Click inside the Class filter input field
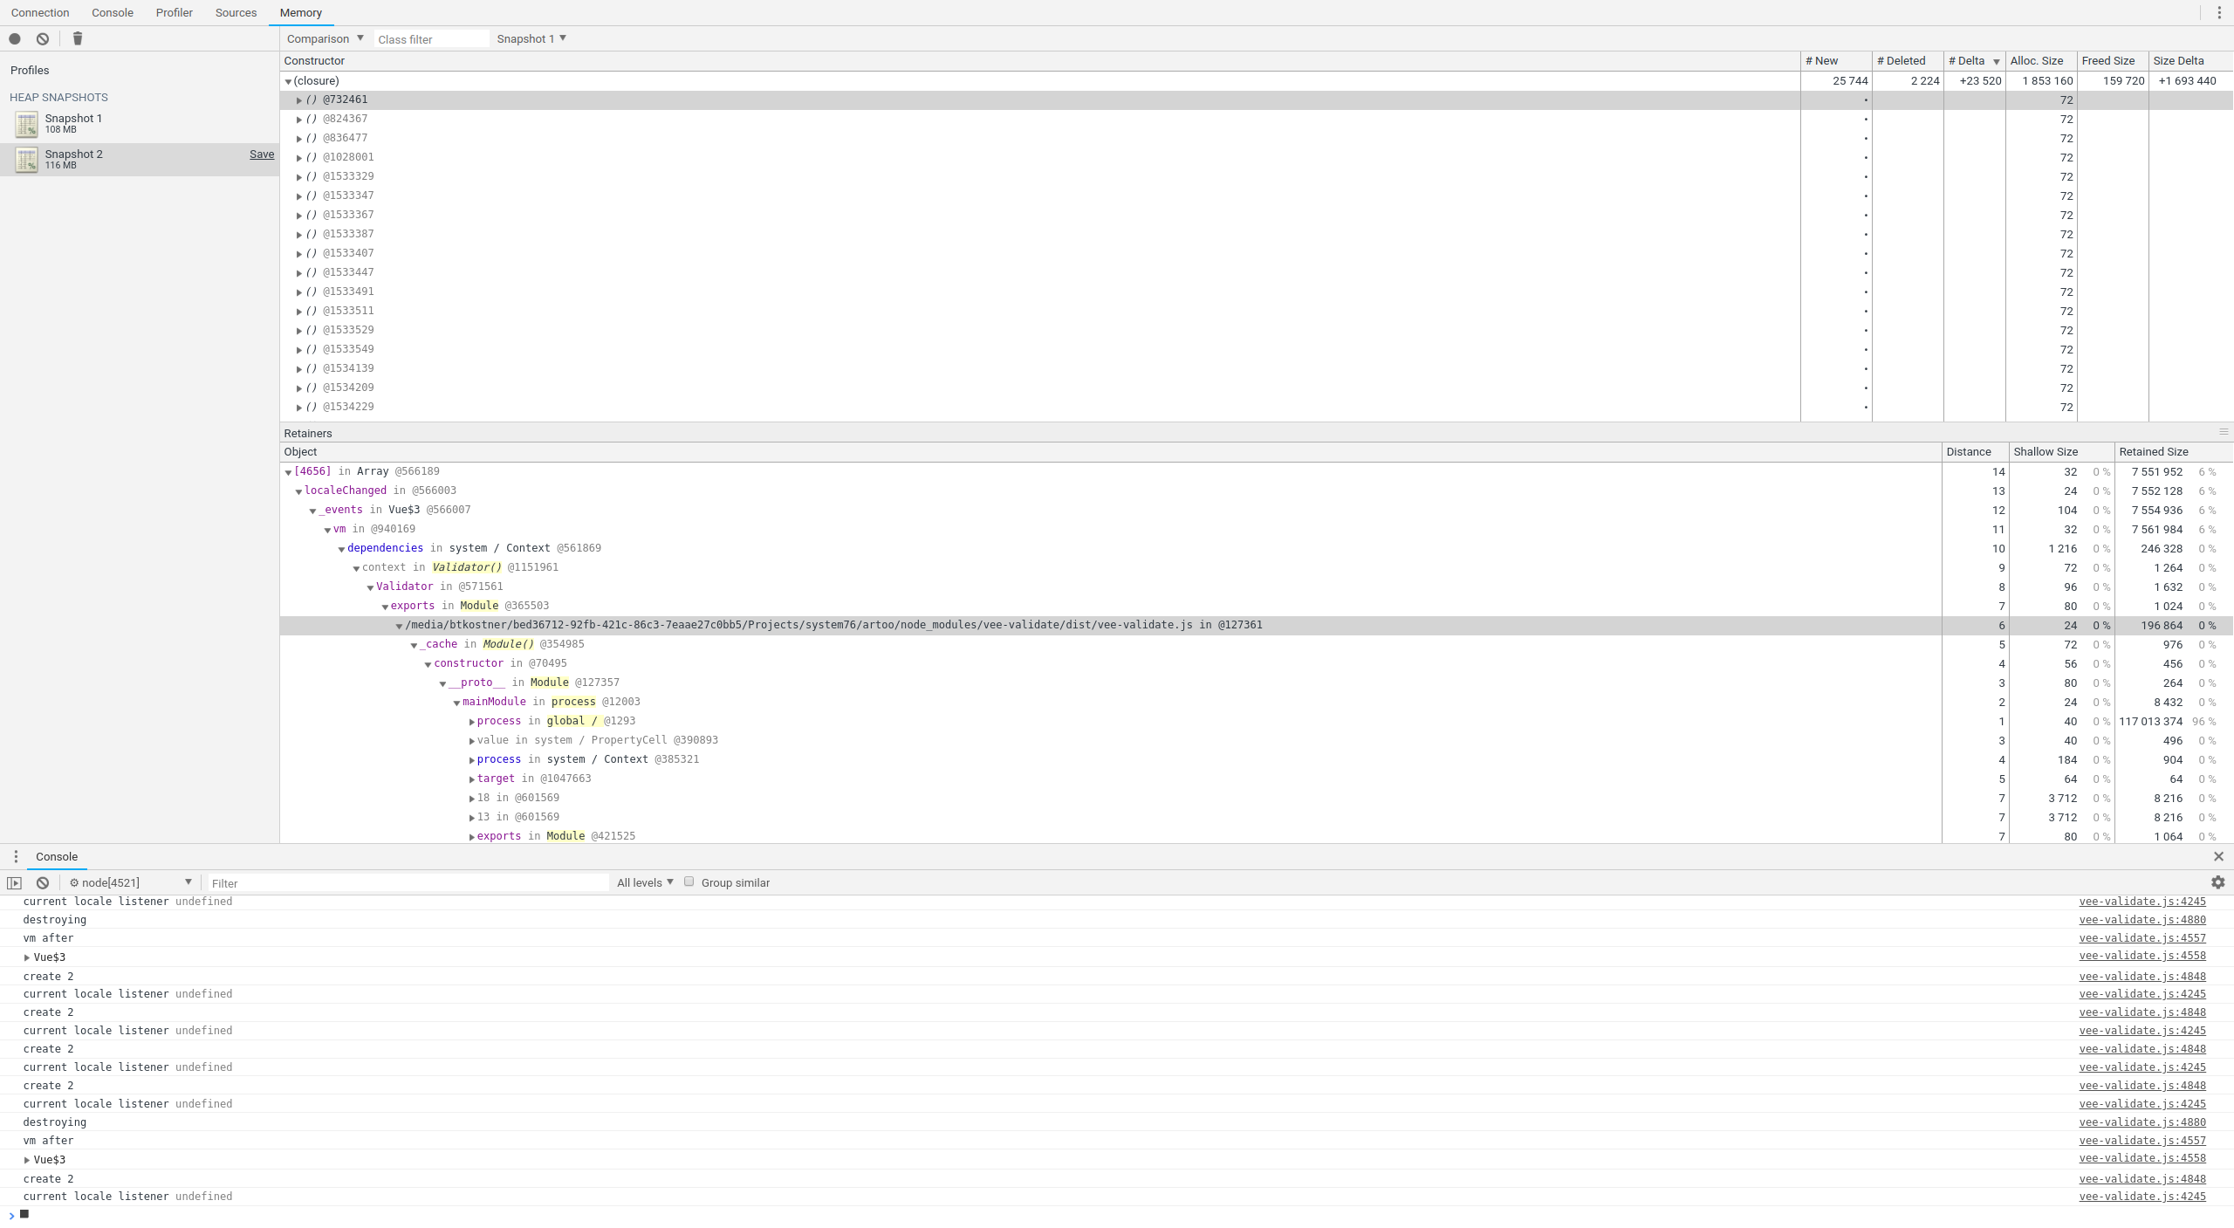Image resolution: width=2234 pixels, height=1228 pixels. (431, 38)
